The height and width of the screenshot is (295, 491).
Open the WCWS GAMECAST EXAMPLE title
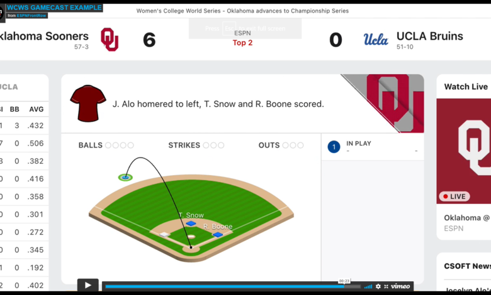pyautogui.click(x=55, y=8)
